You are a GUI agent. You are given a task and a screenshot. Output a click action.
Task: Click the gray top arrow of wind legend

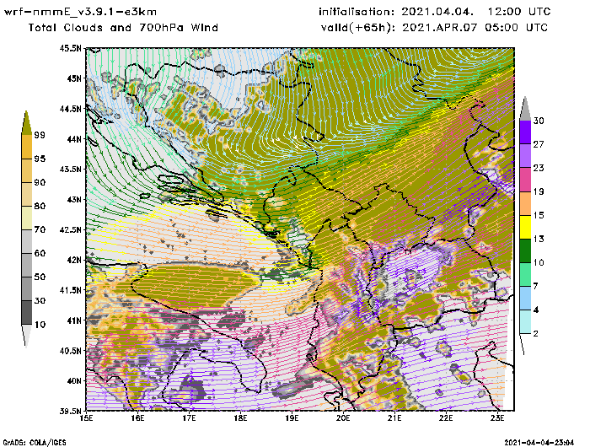pos(525,110)
